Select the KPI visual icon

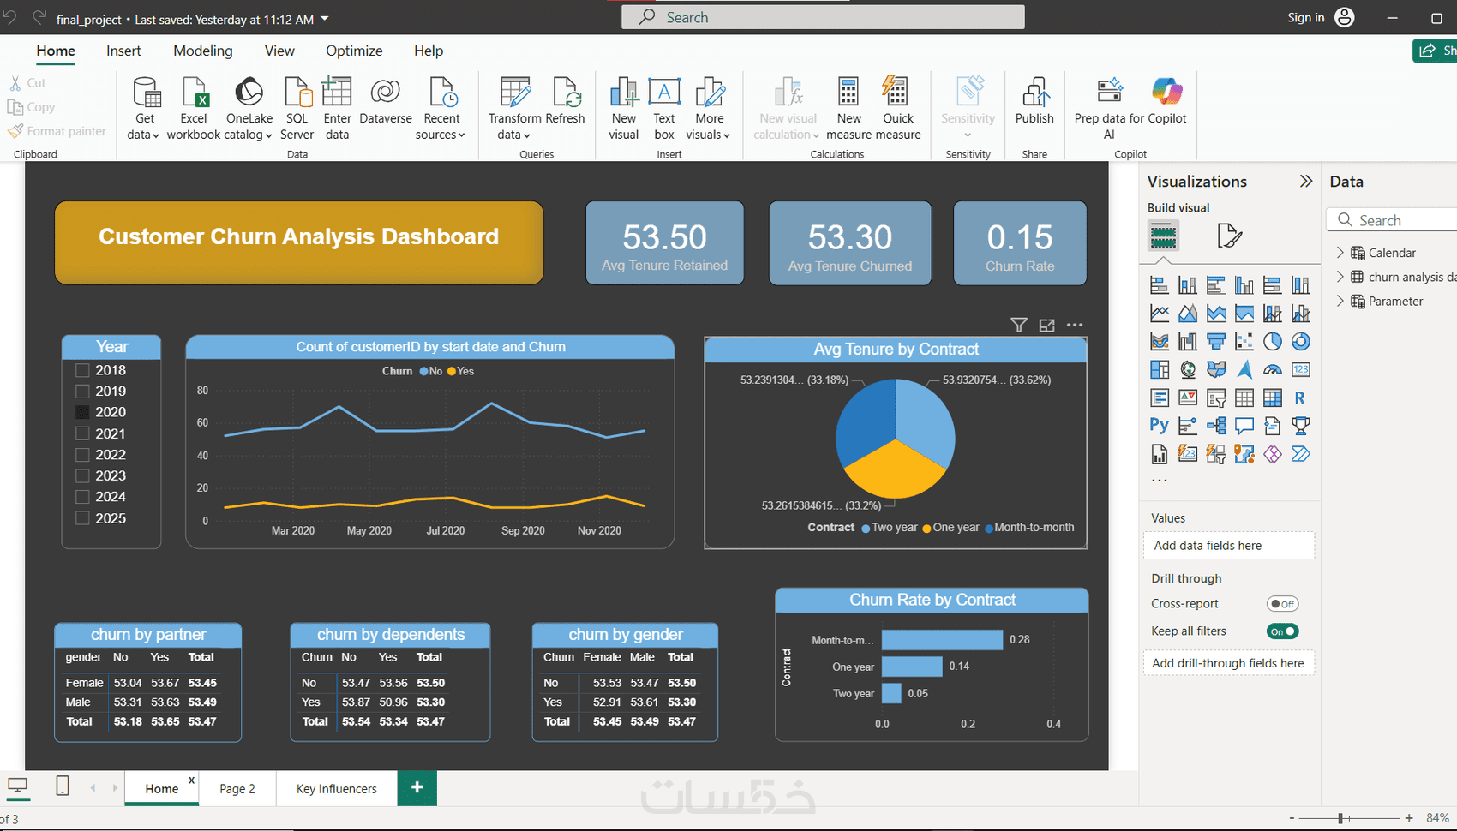coord(1187,398)
